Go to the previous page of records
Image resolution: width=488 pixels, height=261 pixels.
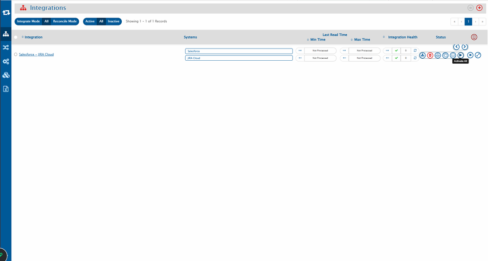point(462,22)
